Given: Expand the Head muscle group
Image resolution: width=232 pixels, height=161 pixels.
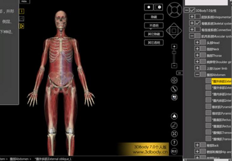Looking at the screenshot, I should coord(197,42).
